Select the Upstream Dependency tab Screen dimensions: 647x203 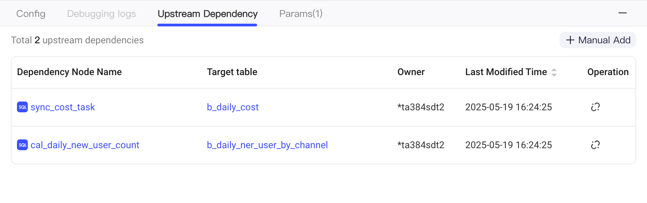tap(208, 14)
